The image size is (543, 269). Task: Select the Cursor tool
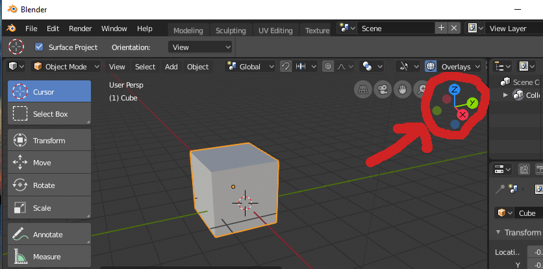[x=49, y=91]
